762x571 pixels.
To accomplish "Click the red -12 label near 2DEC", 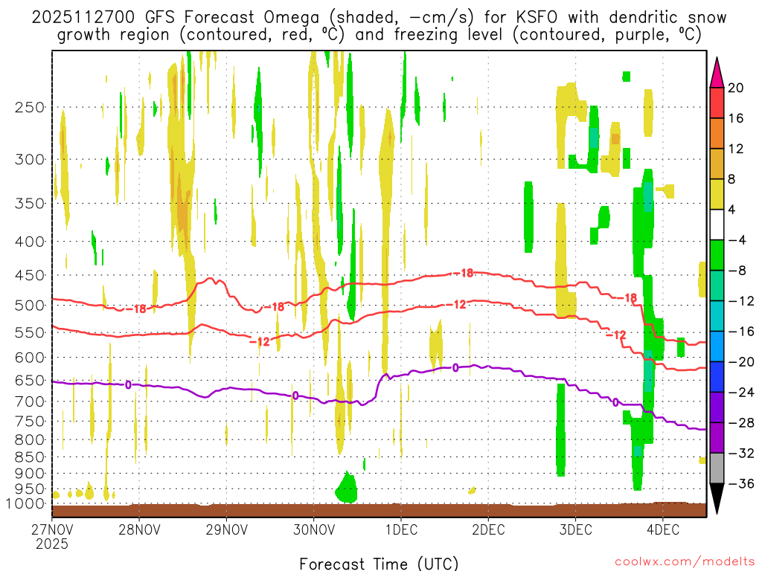I will pyautogui.click(x=456, y=305).
